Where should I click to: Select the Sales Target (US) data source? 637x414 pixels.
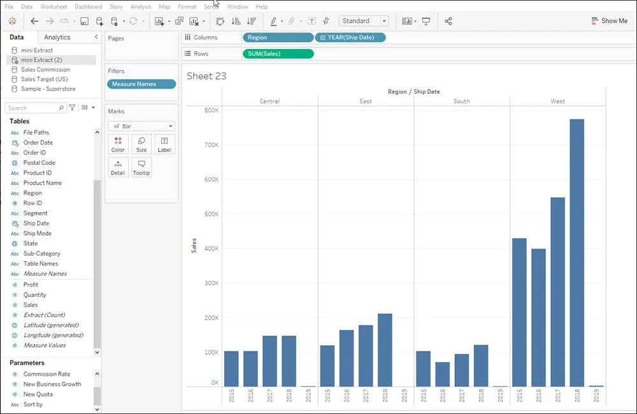pos(45,79)
